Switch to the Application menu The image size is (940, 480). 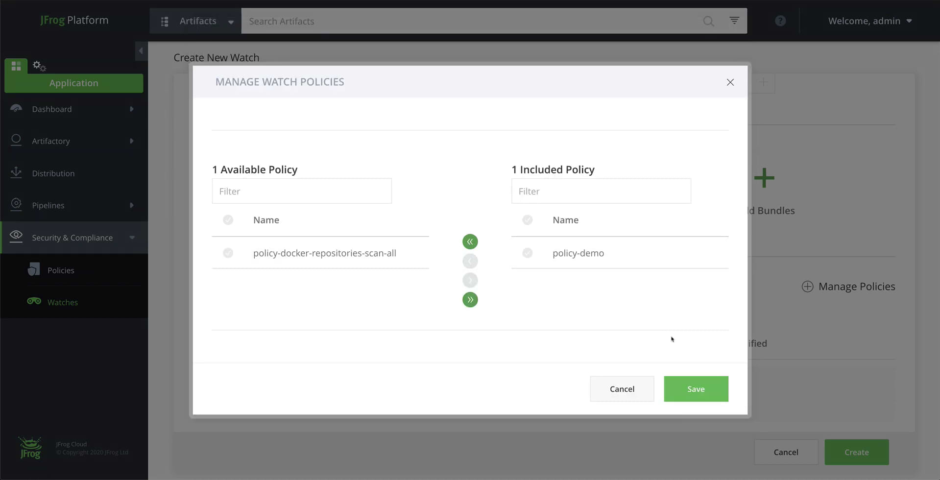[73, 83]
